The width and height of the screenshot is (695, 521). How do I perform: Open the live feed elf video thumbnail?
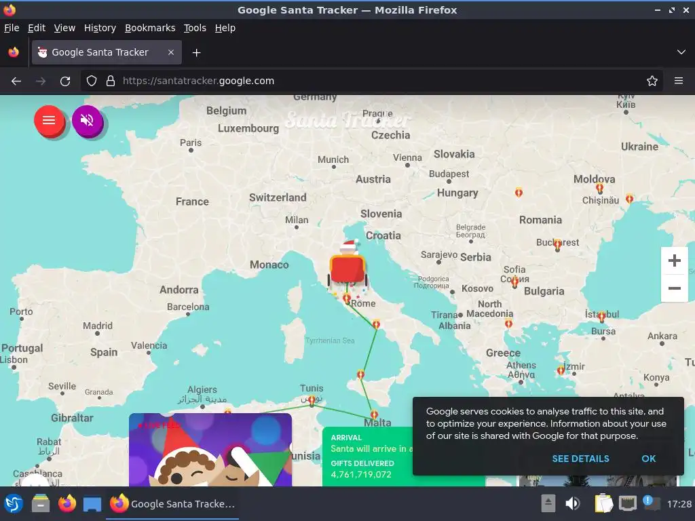coord(210,450)
